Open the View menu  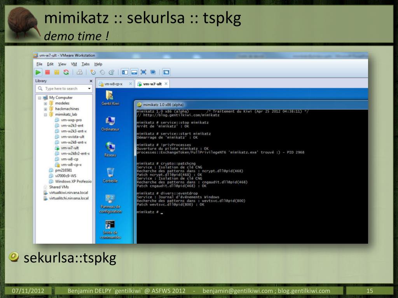[x=62, y=64]
